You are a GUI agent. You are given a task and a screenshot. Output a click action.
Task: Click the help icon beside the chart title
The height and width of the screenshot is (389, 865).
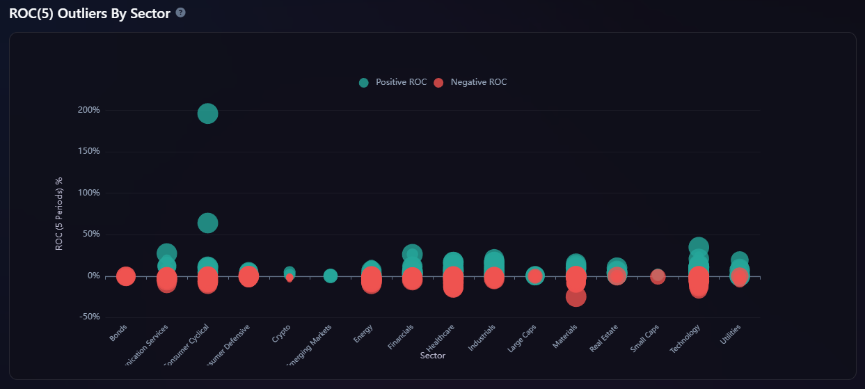[x=181, y=13]
